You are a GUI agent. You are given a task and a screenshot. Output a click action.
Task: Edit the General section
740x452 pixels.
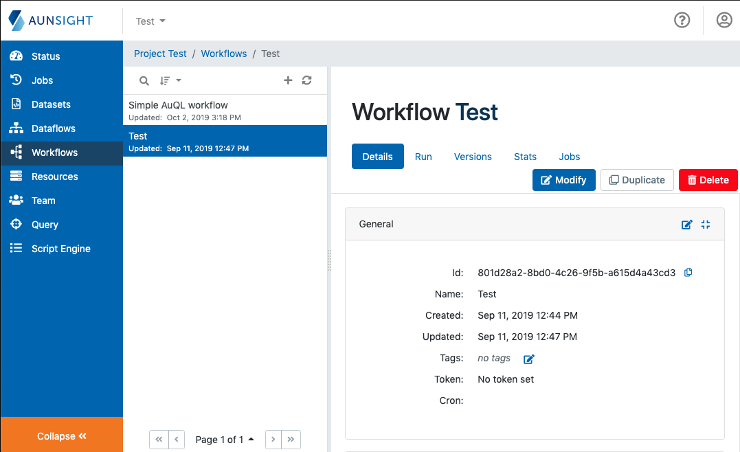click(687, 224)
